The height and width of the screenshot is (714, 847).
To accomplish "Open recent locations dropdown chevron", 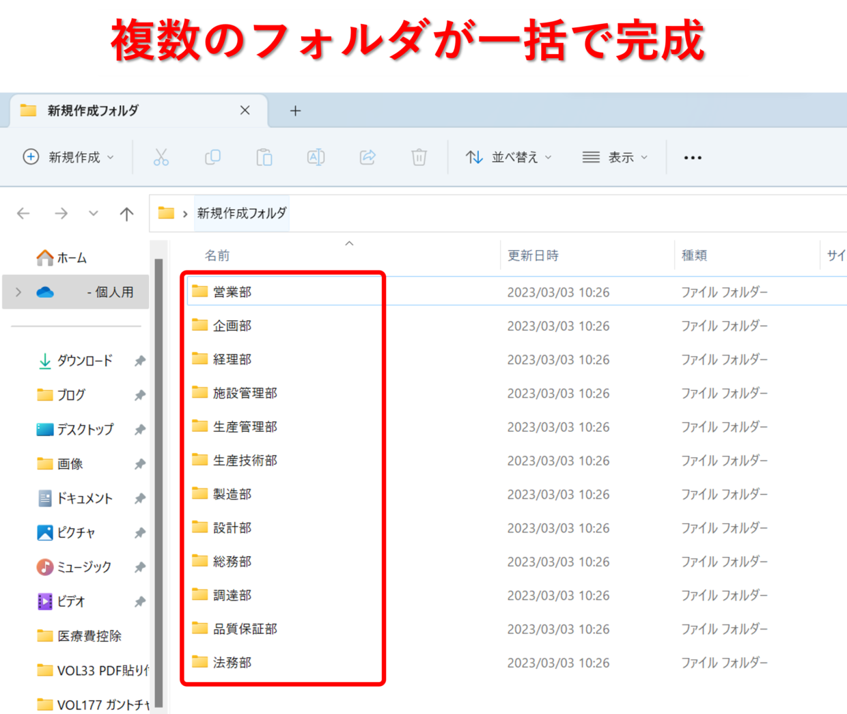I will (x=94, y=214).
